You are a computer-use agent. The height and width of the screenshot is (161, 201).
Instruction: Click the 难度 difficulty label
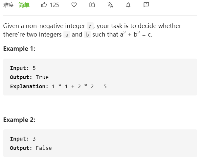pyautogui.click(x=9, y=5)
